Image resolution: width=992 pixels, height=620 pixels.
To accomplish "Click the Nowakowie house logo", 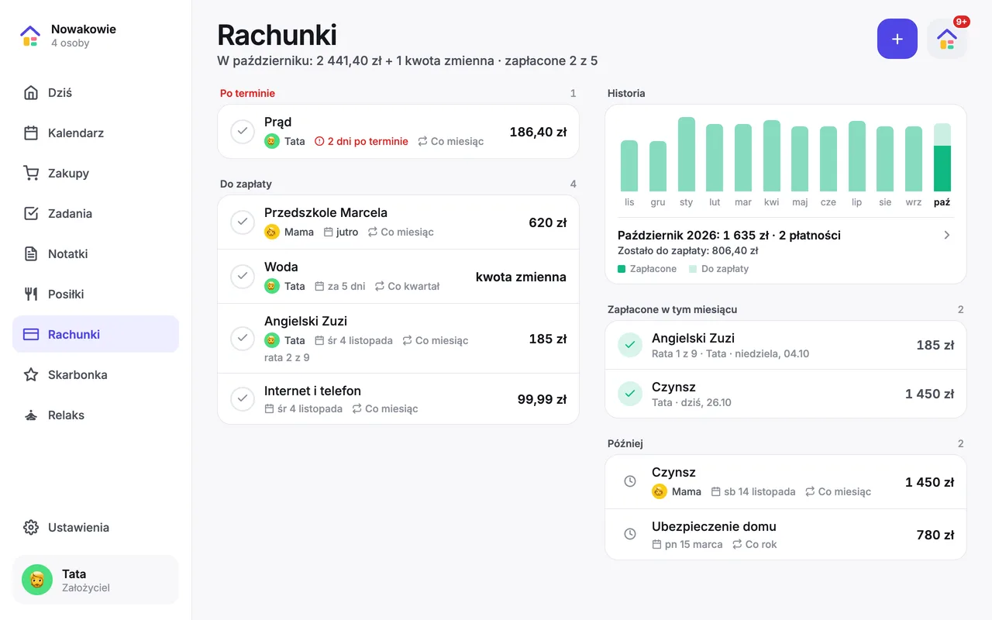I will click(30, 36).
